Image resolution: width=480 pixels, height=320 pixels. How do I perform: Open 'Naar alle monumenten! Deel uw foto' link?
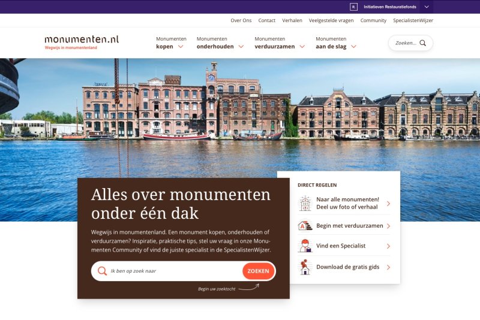point(347,203)
